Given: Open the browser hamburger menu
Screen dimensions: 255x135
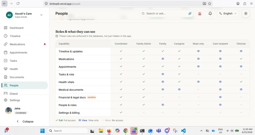Looking at the screenshot, I should click(x=252, y=3).
